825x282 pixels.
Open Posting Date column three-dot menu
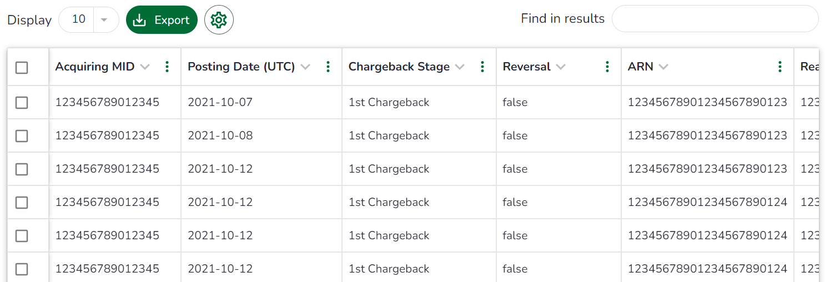[x=328, y=67]
